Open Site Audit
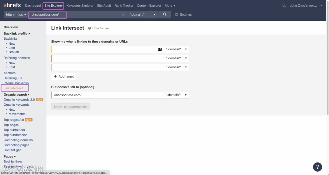 (104, 6)
